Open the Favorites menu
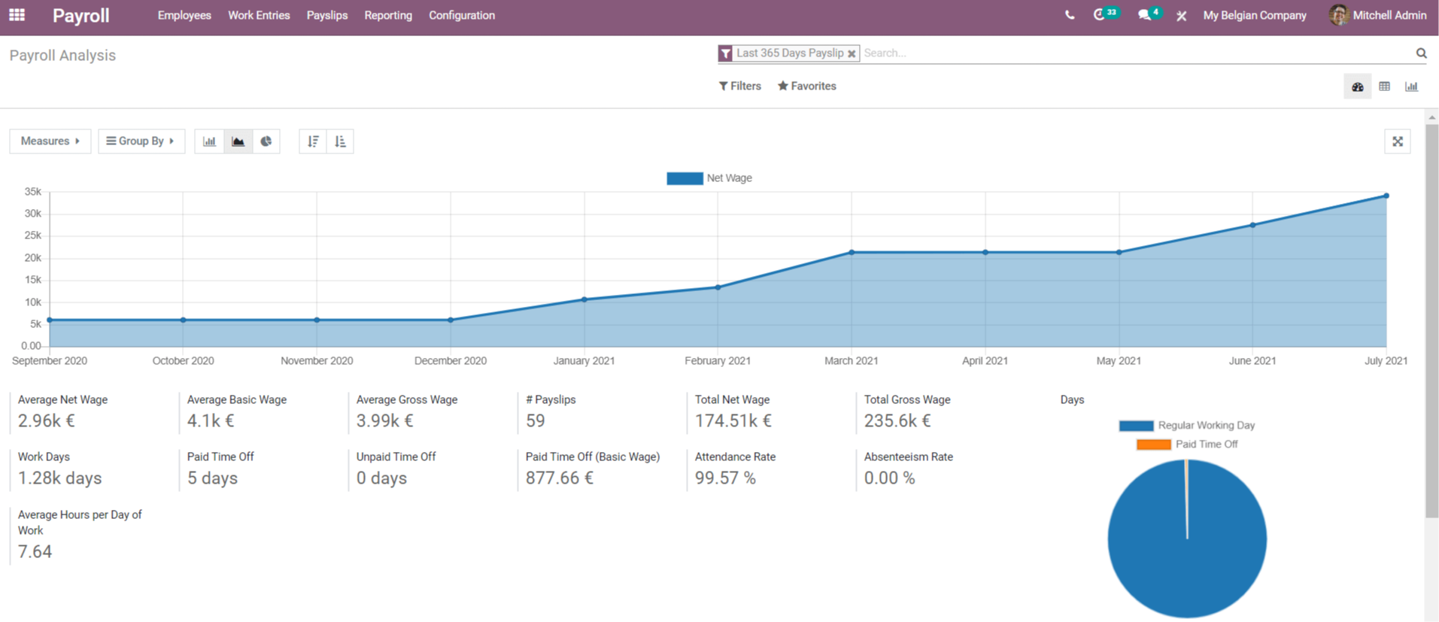 pos(806,86)
